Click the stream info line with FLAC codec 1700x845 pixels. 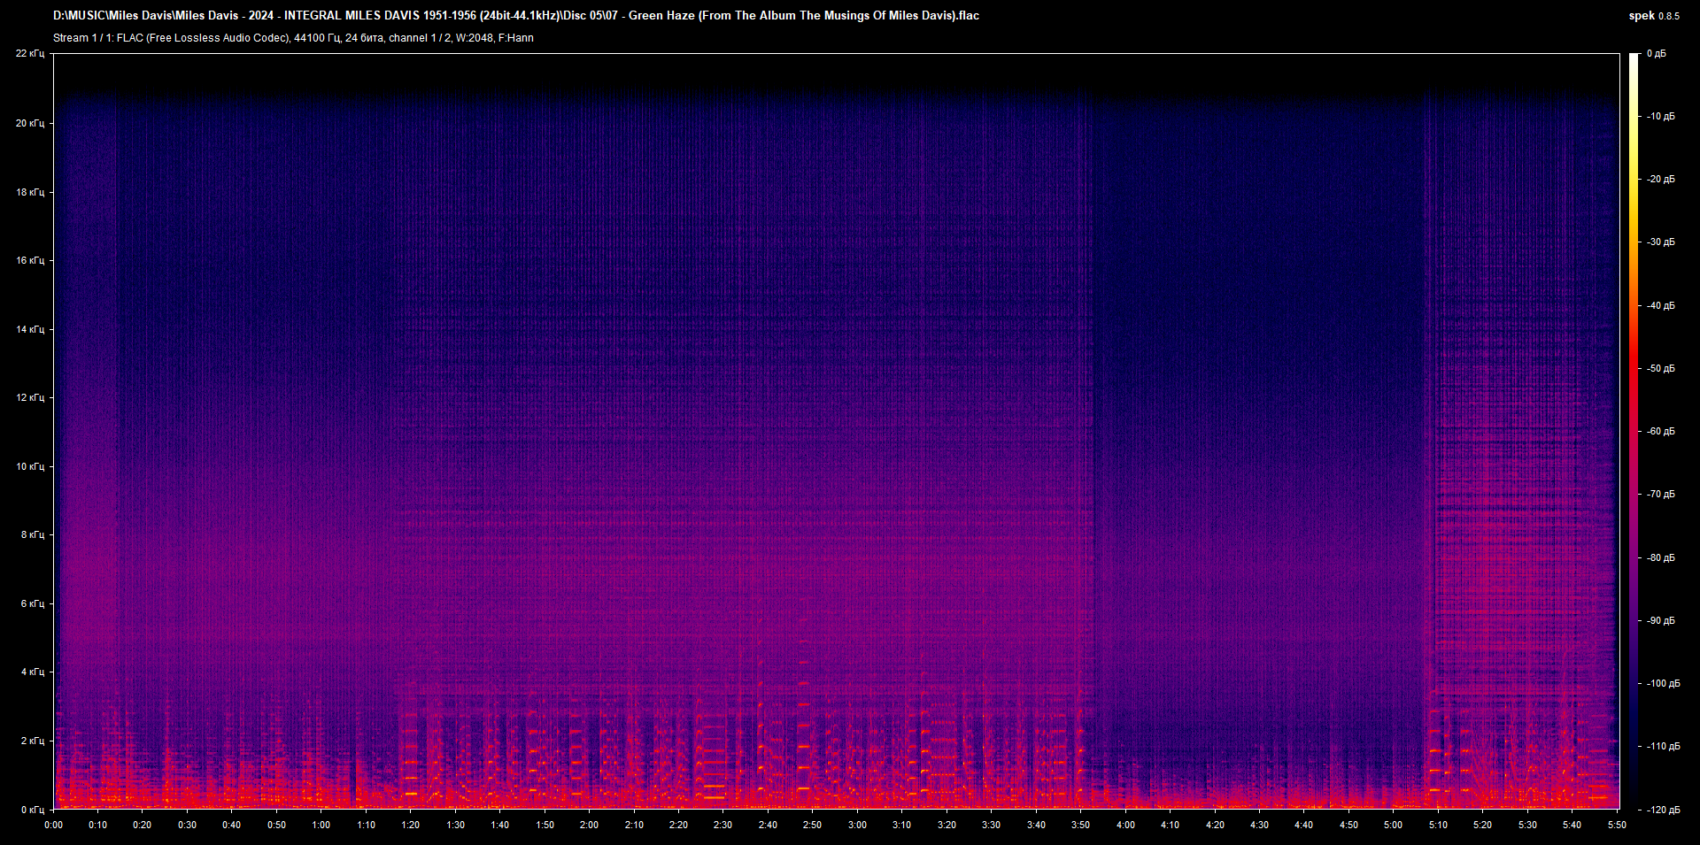pyautogui.click(x=293, y=38)
